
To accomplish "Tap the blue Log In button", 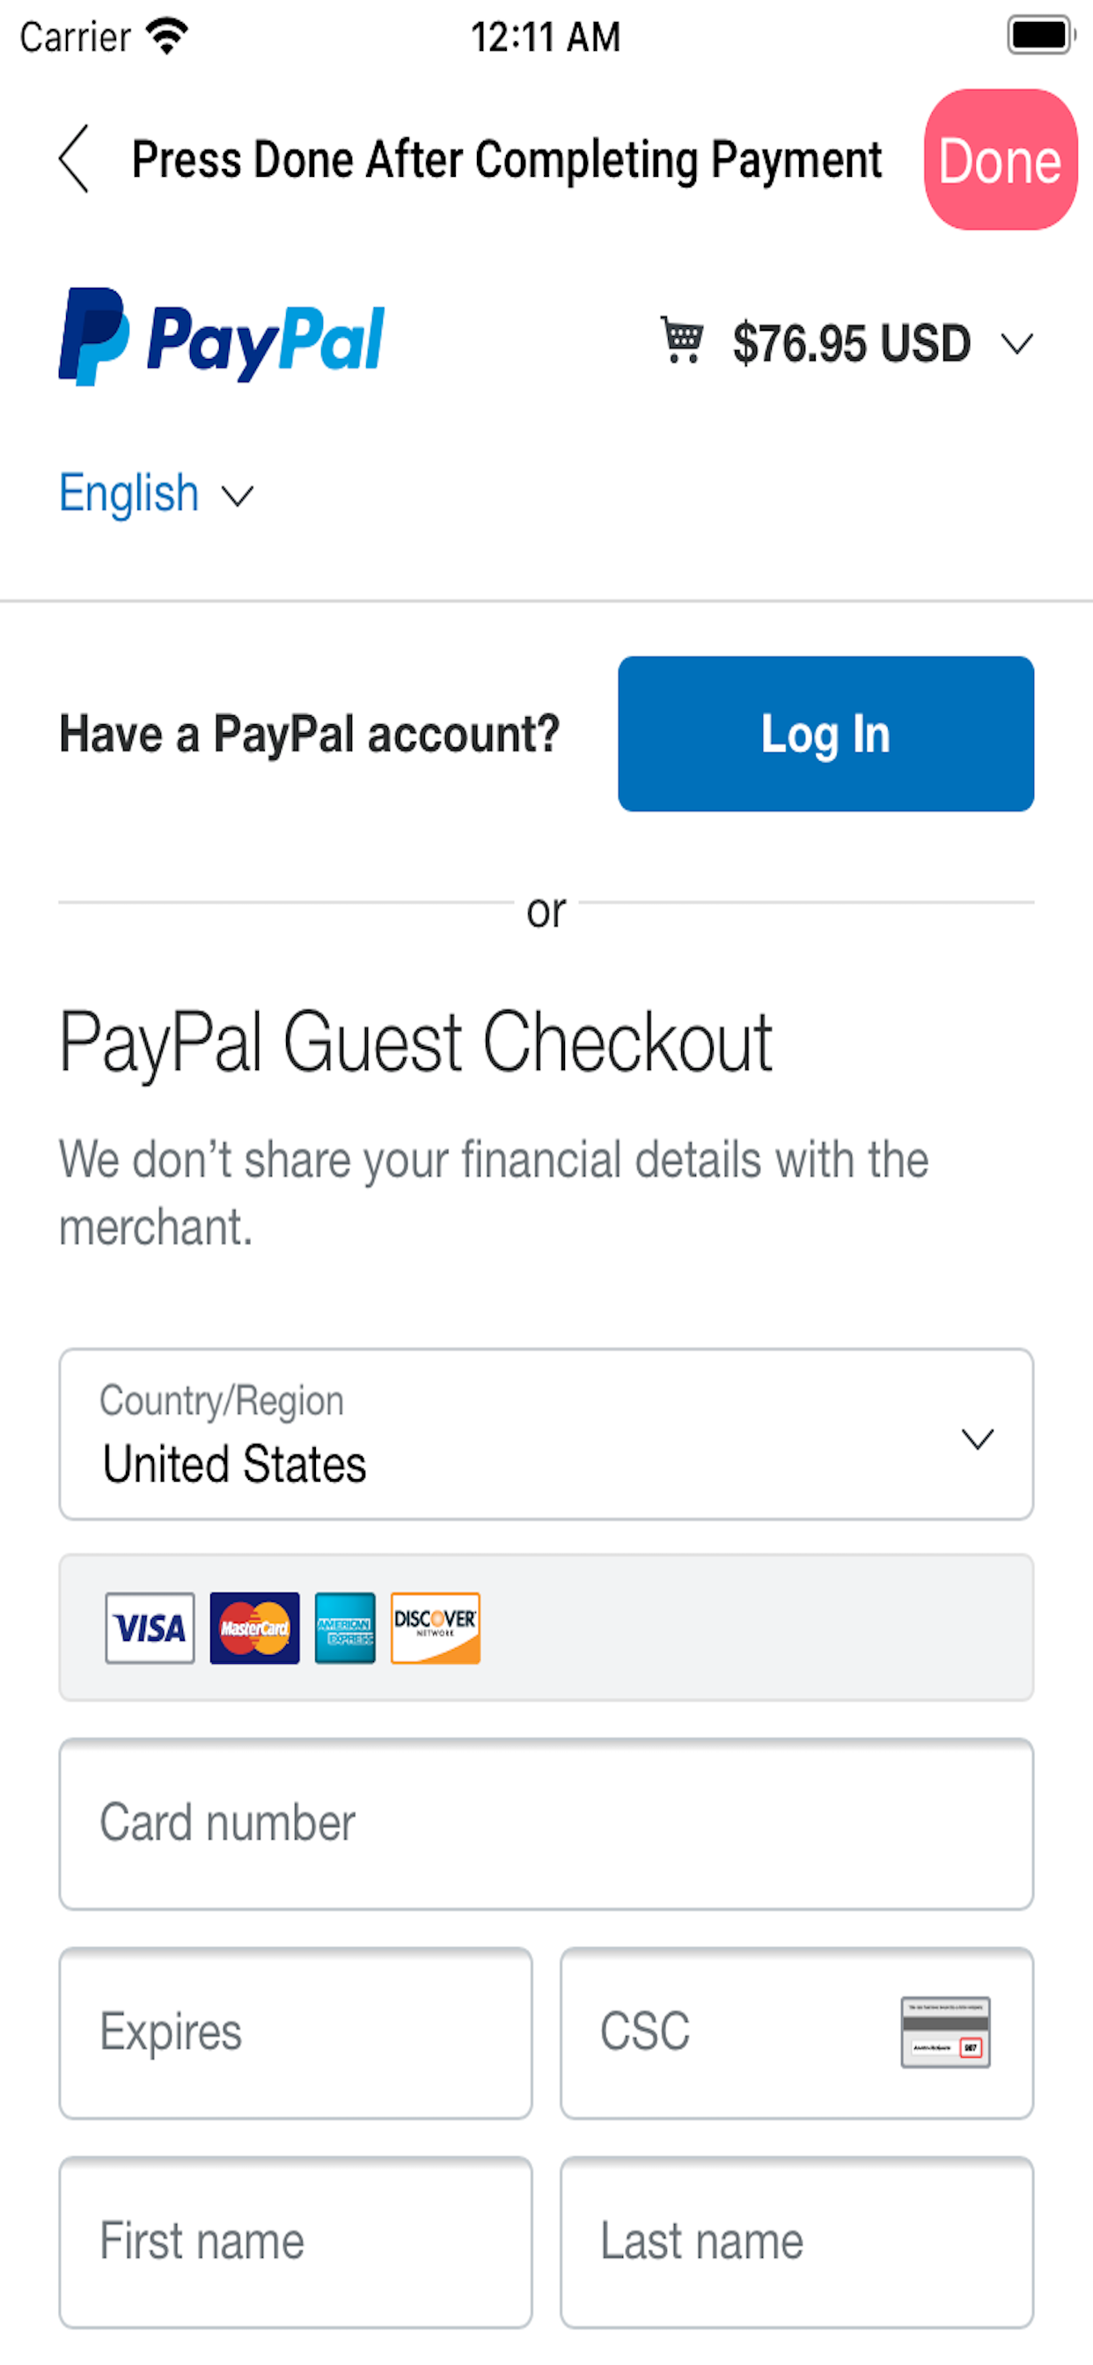I will (x=825, y=734).
